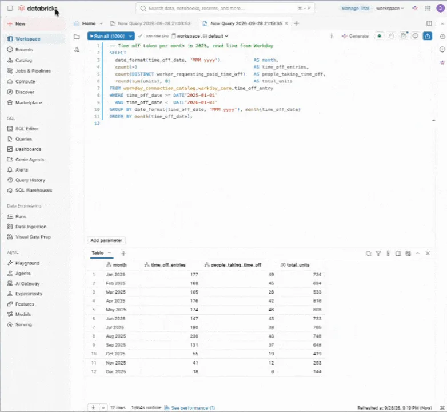The width and height of the screenshot is (447, 412).
Task: Click Manage Trial
Action: pos(355,8)
